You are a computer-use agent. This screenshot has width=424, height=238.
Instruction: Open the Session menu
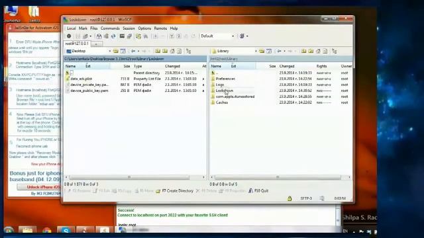tap(129, 28)
